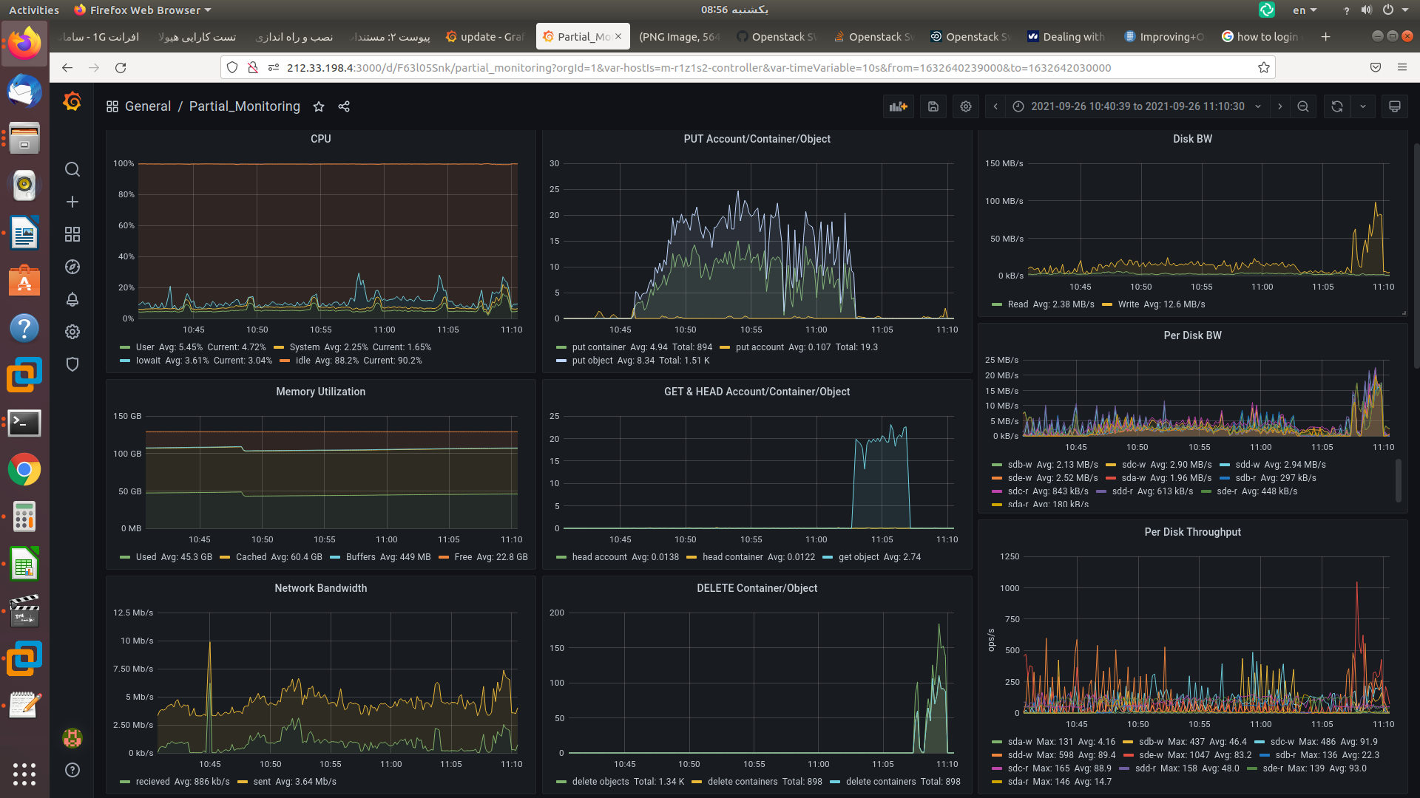This screenshot has height=798, width=1420.
Task: Toggle the Iowait series in the CPU legend
Action: pyautogui.click(x=148, y=361)
